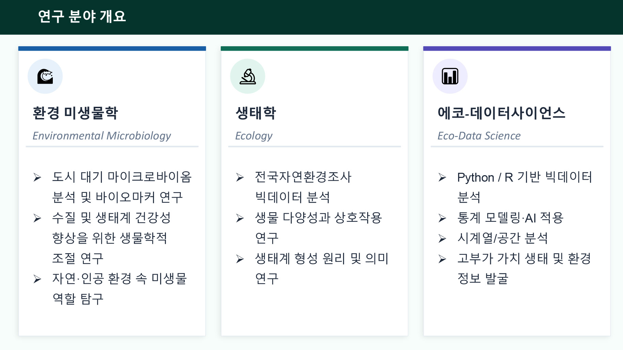Click the text 시계열/공간 분석
The image size is (623, 350).
pyautogui.click(x=502, y=238)
